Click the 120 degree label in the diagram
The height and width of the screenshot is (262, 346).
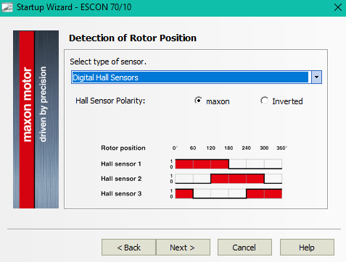[210, 148]
